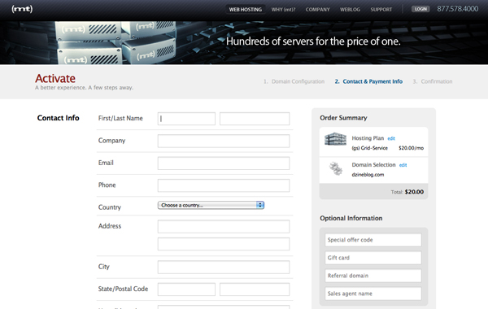Focus the First Name input field
The width and height of the screenshot is (488, 309).
186,119
